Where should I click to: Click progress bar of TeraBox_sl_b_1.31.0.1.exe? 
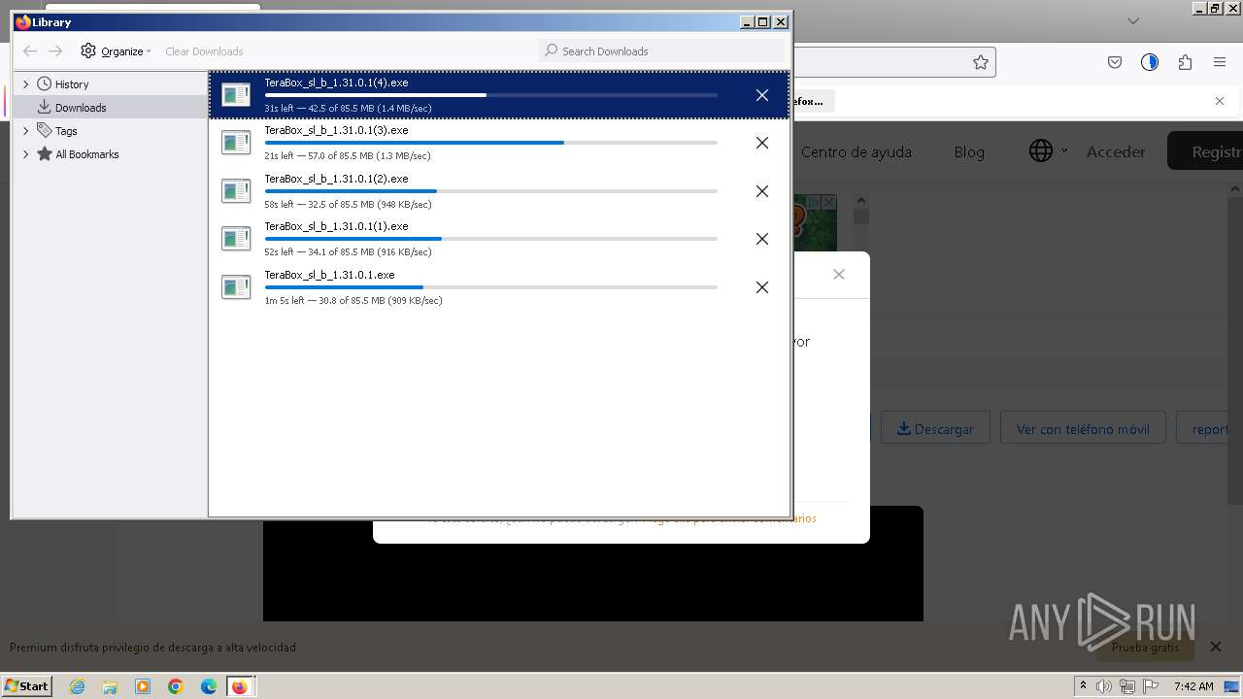coord(491,287)
